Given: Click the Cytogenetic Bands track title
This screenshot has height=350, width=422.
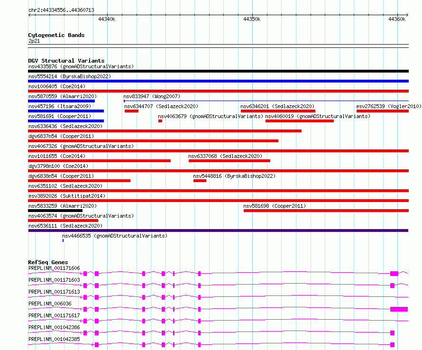Looking at the screenshot, I should click(56, 35).
